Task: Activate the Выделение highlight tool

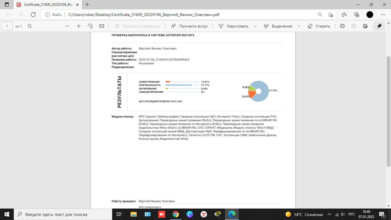Action: point(278,26)
